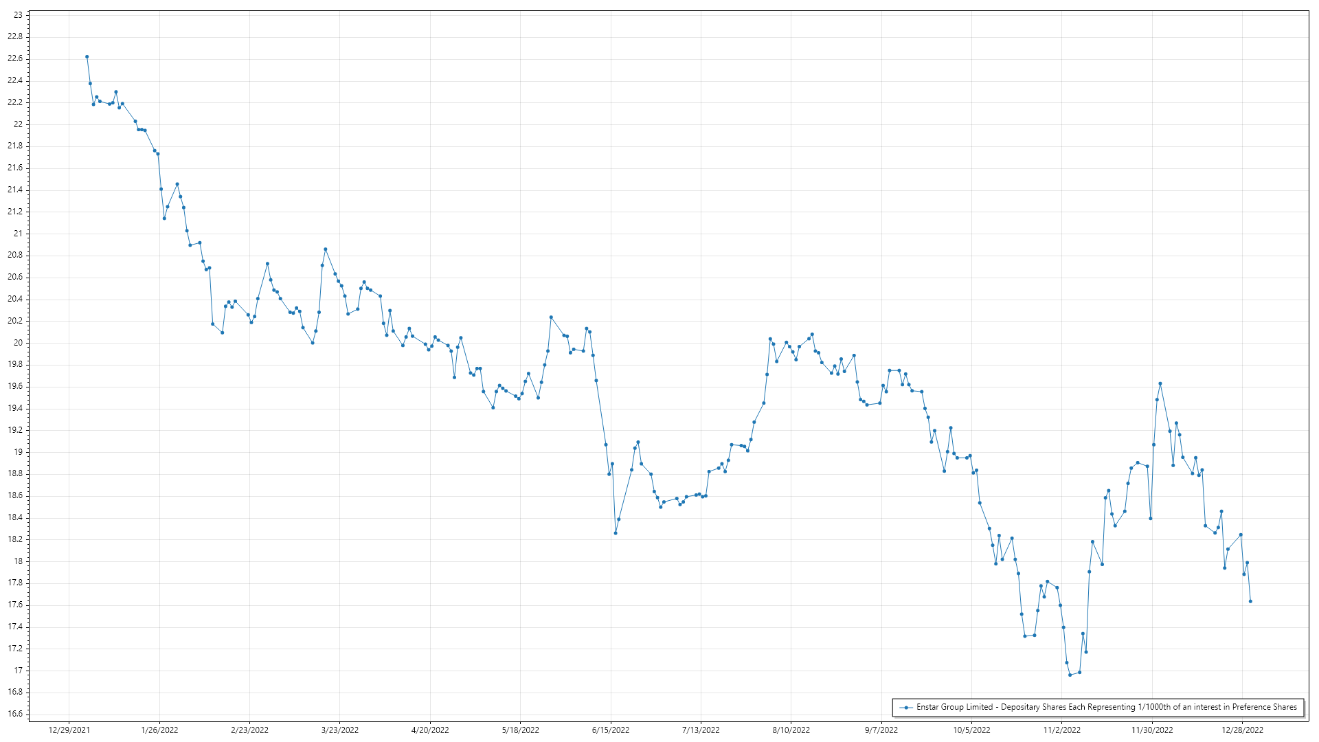This screenshot has height=742, width=1319.
Task: Click the last data point near 17.6
Action: (1250, 602)
